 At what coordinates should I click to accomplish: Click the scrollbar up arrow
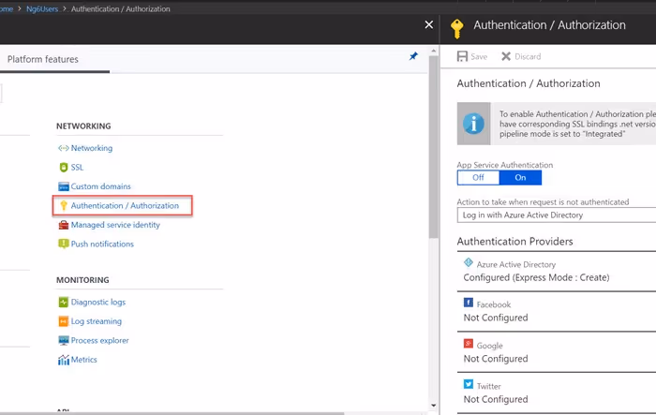pos(433,51)
